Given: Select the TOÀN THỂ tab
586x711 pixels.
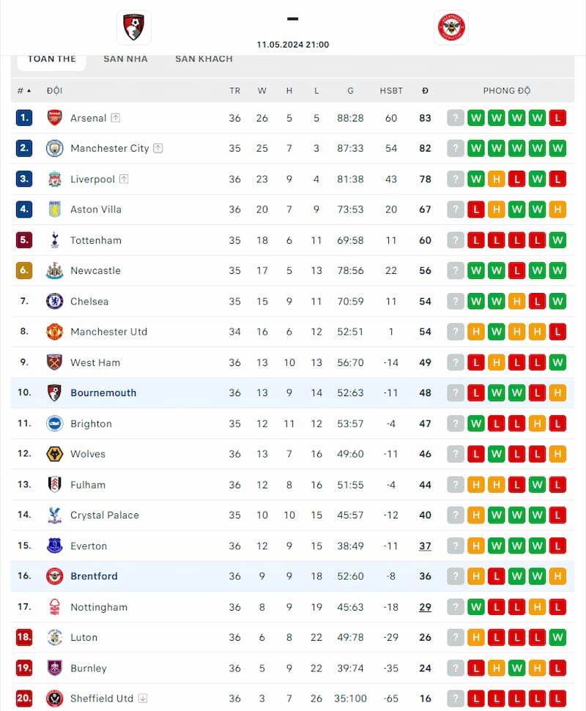Looking at the screenshot, I should click(x=51, y=59).
